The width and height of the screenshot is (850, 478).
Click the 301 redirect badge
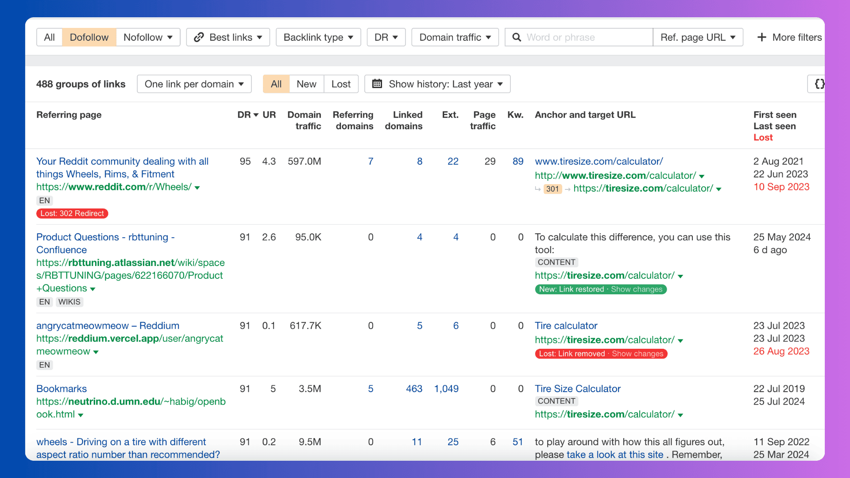coord(552,189)
